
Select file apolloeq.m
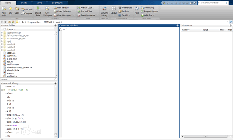pyautogui.click(x=12, y=76)
